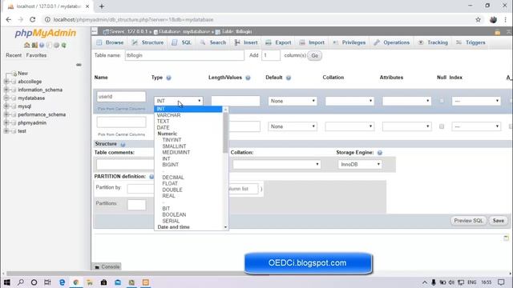
Task: Open the Export tab
Action: tap(278, 42)
